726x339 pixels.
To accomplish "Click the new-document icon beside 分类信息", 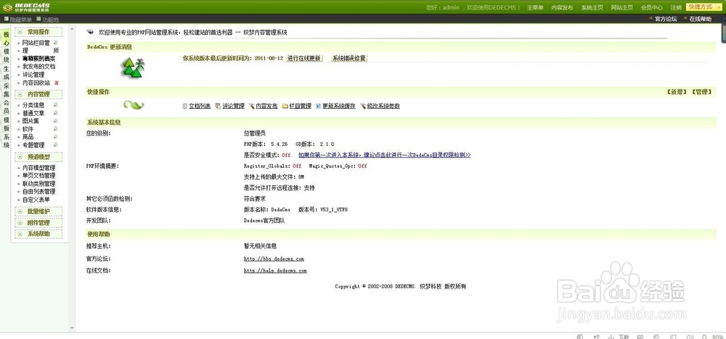I will pyautogui.click(x=56, y=105).
